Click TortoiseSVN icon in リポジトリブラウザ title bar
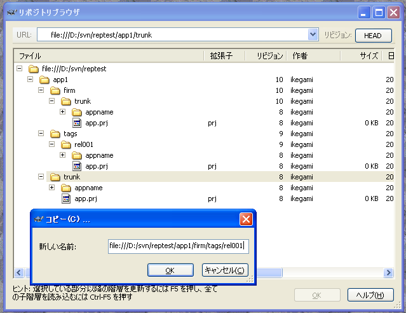This screenshot has width=406, height=313. (x=11, y=12)
